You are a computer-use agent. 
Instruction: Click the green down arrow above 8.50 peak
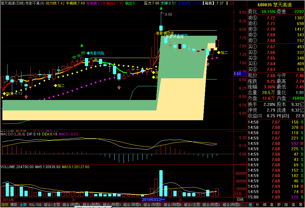(x=161, y=9)
